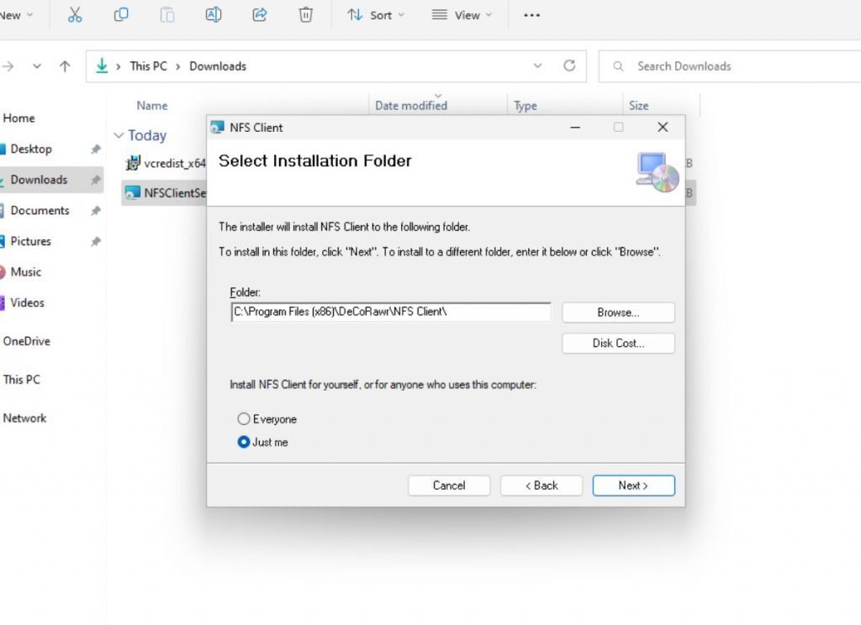Screen dimensions: 861x625
Task: Click the Browse button in the installer
Action: pyautogui.click(x=618, y=312)
